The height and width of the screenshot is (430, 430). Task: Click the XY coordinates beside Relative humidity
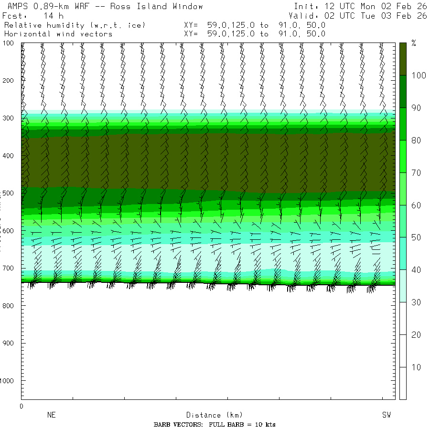[255, 25]
